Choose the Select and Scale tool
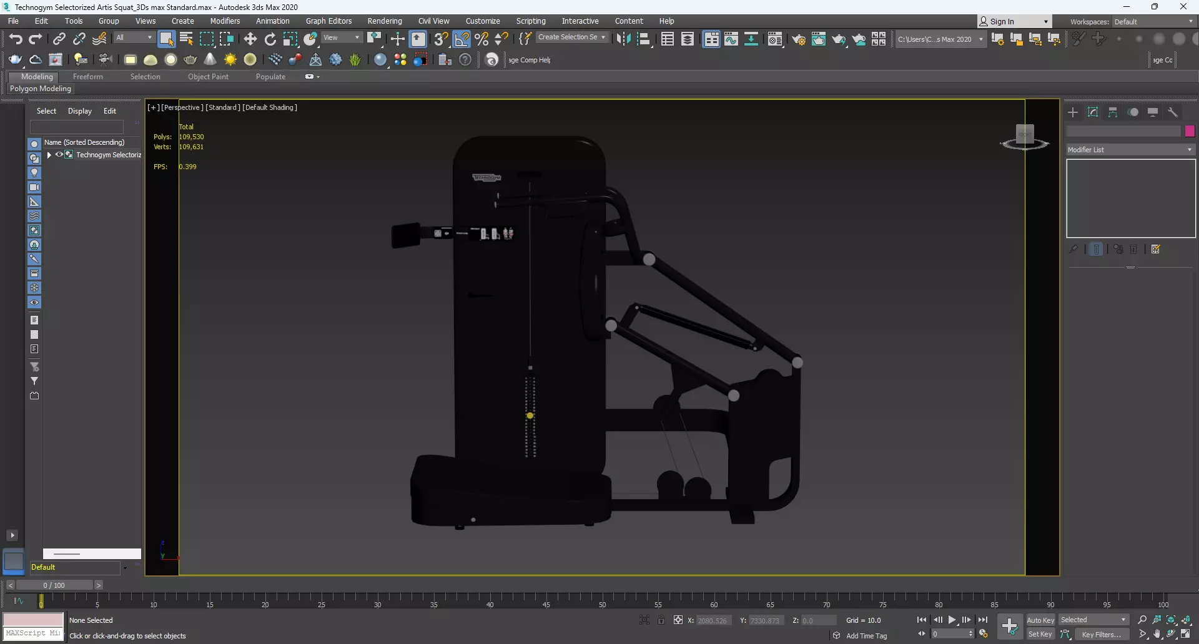Screen dimensions: 1199x644 point(290,39)
